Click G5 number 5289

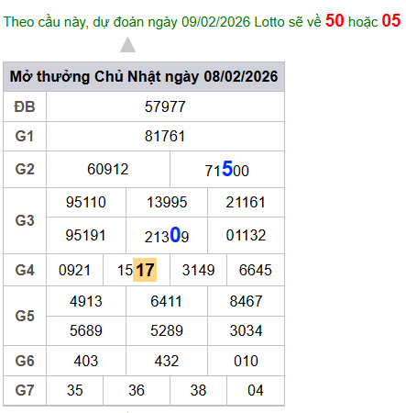click(167, 330)
